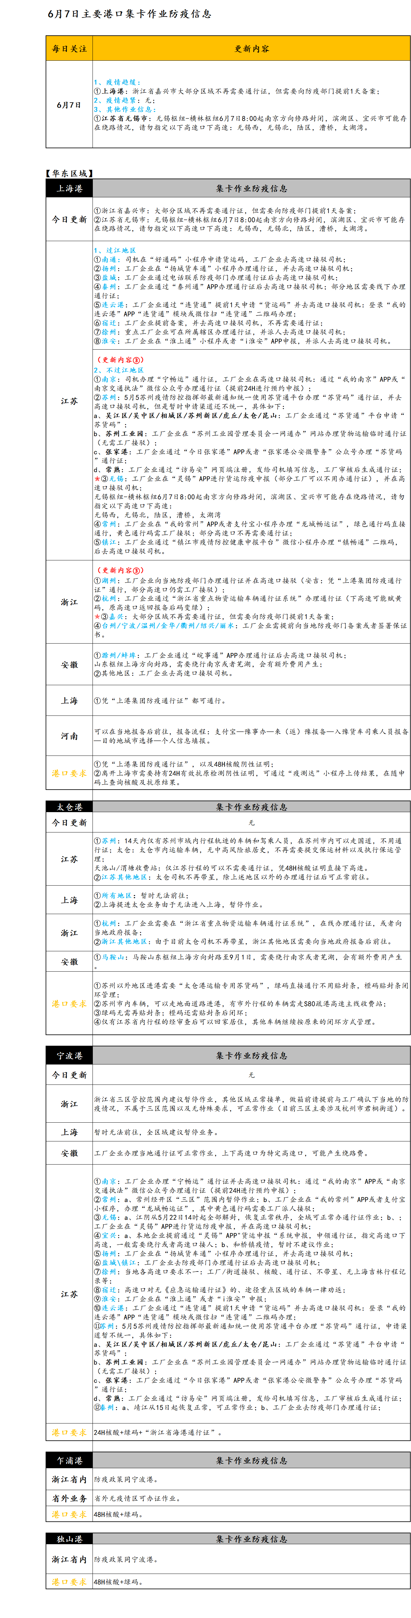Select blue text 盐城\镇江
Viewport: 411px width, 1618px height.
click(x=119, y=1262)
